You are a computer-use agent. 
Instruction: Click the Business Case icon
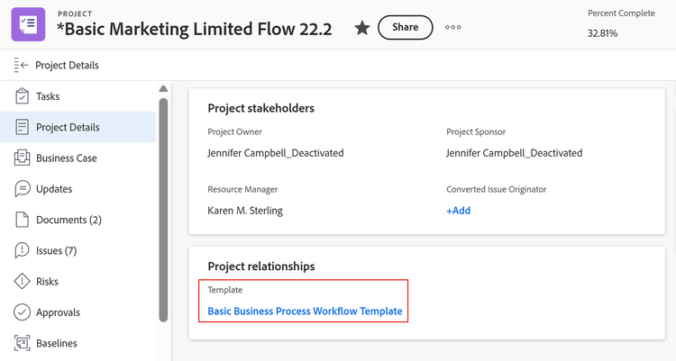pyautogui.click(x=22, y=158)
